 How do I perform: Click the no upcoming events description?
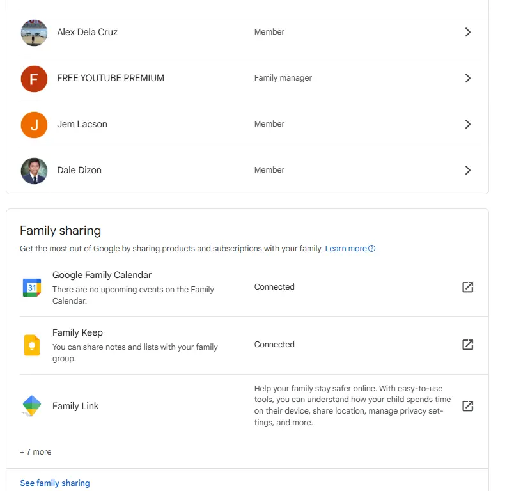pyautogui.click(x=133, y=295)
